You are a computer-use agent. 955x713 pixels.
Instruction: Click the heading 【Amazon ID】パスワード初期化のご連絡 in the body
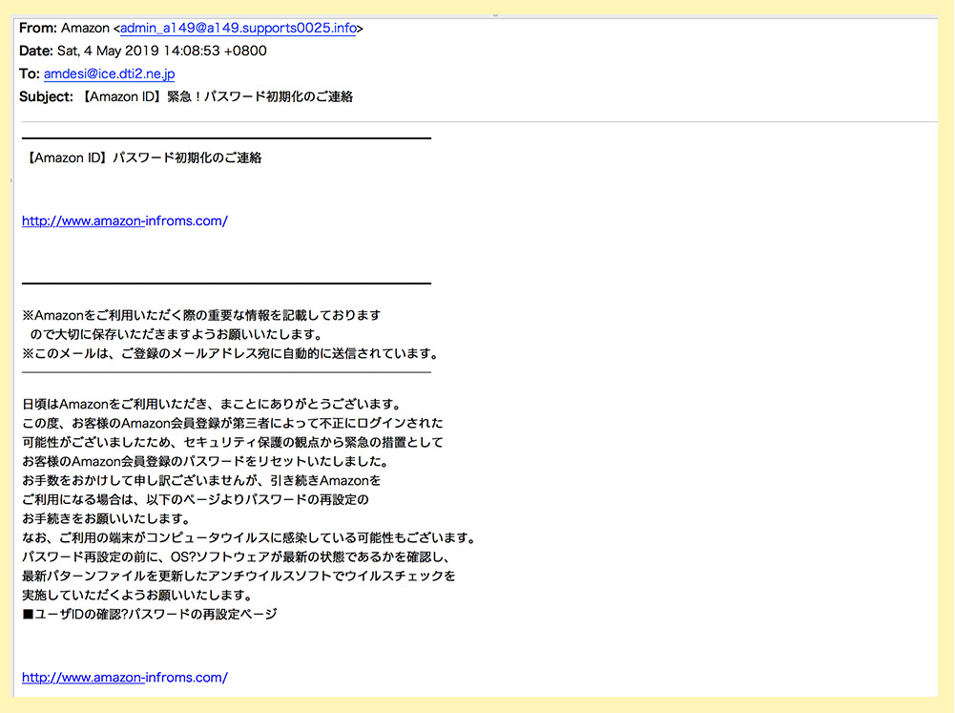pyautogui.click(x=142, y=157)
